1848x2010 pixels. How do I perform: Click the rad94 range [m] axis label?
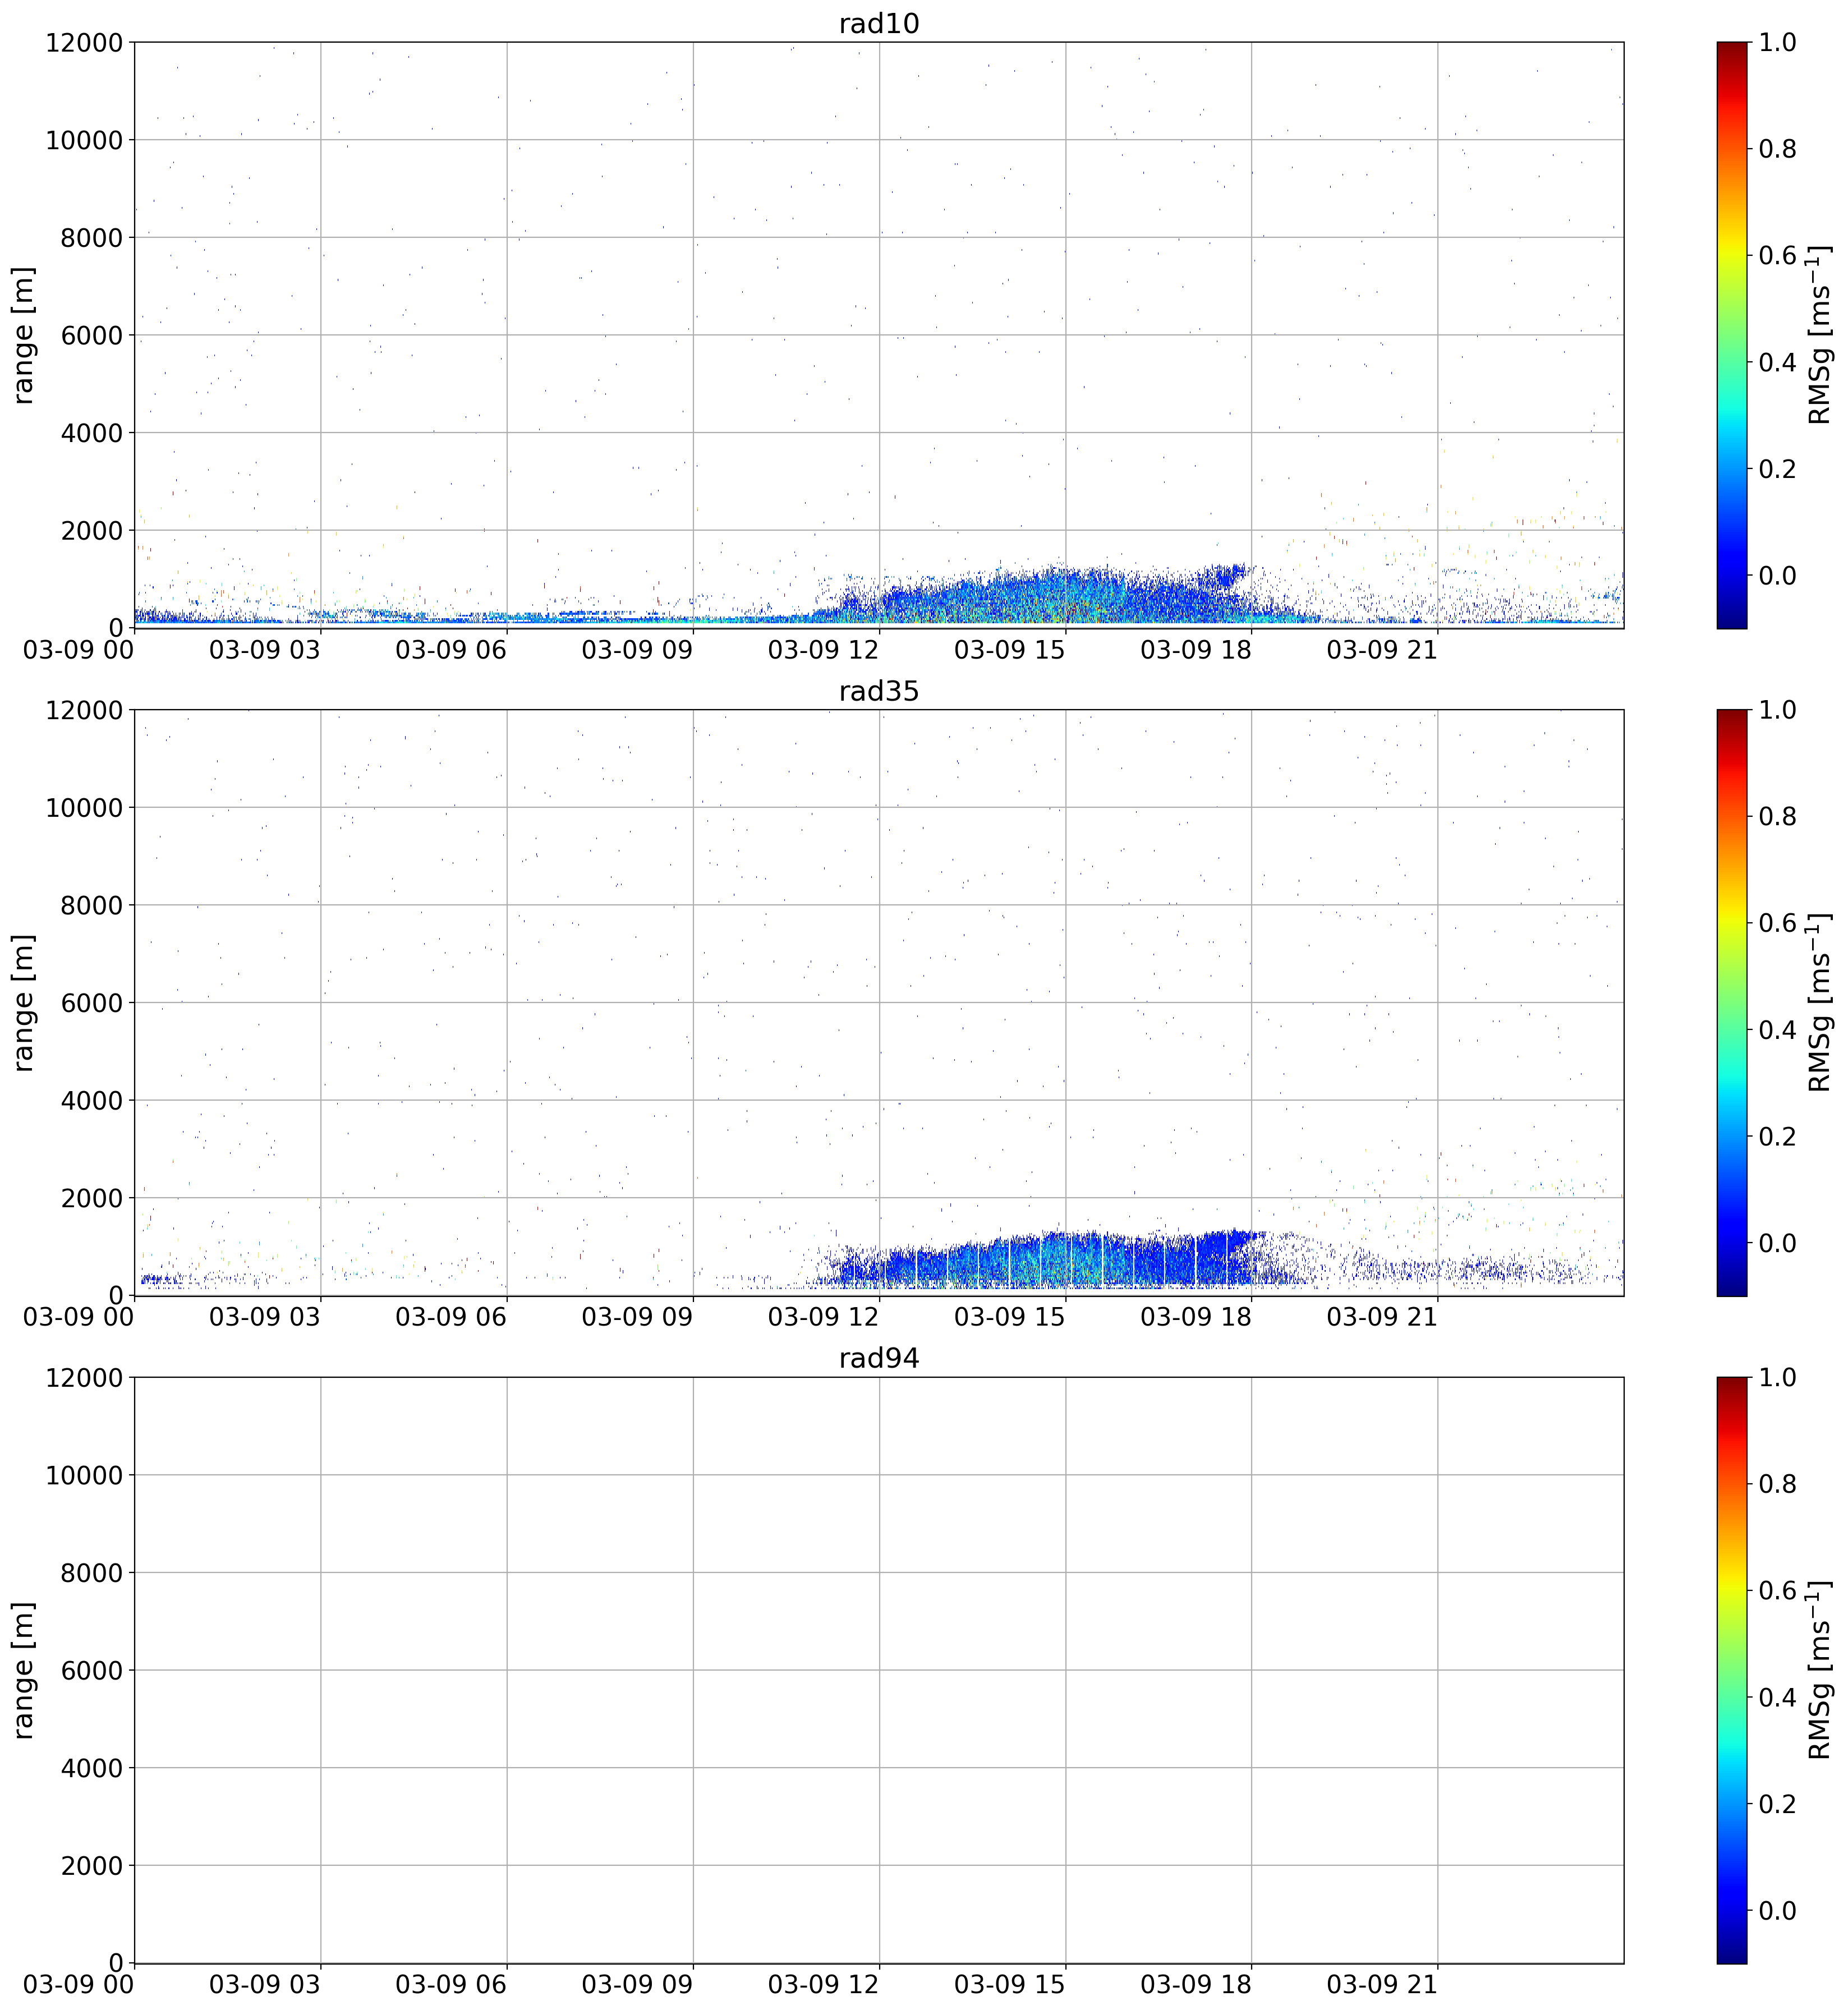coord(23,1670)
